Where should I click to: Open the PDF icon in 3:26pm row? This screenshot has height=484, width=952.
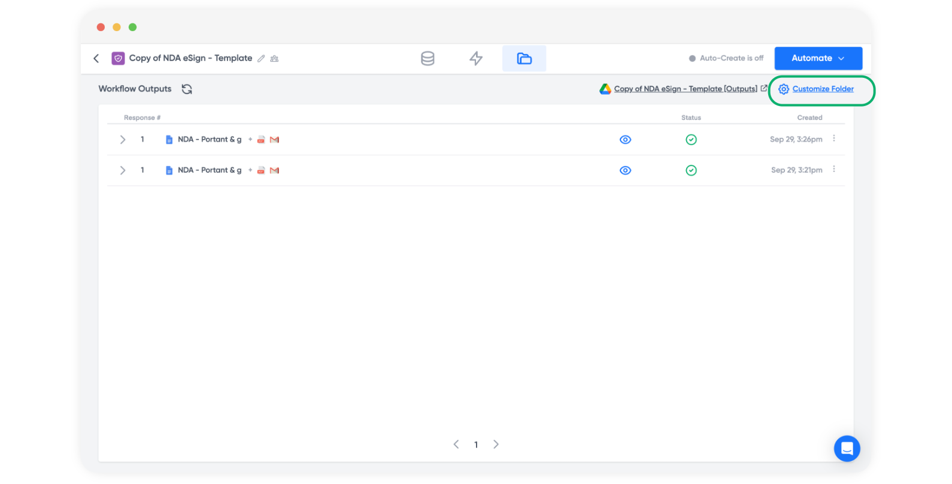(261, 140)
